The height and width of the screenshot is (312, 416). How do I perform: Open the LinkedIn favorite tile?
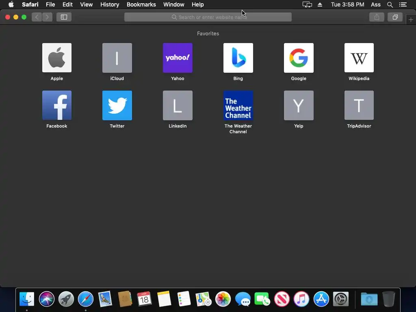178,105
